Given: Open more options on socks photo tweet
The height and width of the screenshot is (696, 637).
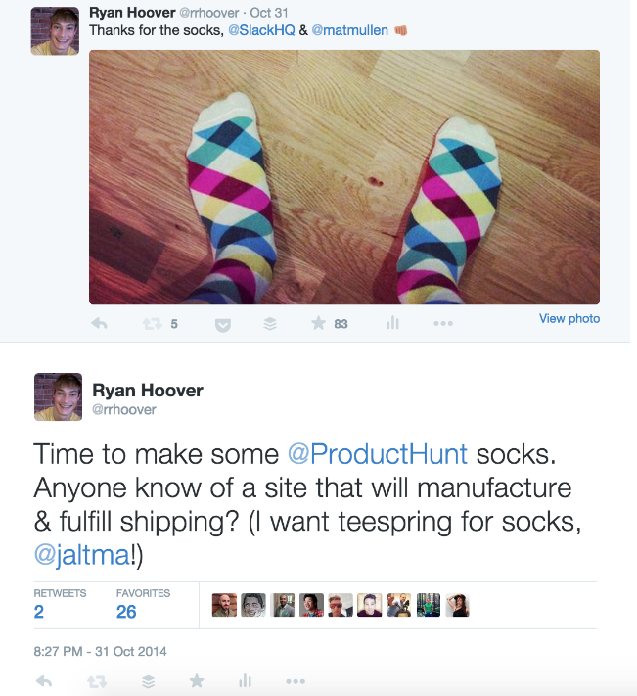Looking at the screenshot, I should tap(442, 324).
